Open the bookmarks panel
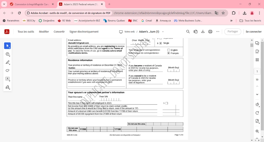Screen dimensions: 264x142 (x=257, y=52)
